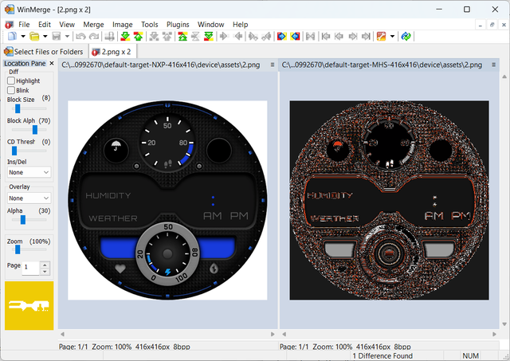Viewport: 510px width, 361px height.
Task: Click the Refresh green-blue arrows icon
Action: (406, 36)
